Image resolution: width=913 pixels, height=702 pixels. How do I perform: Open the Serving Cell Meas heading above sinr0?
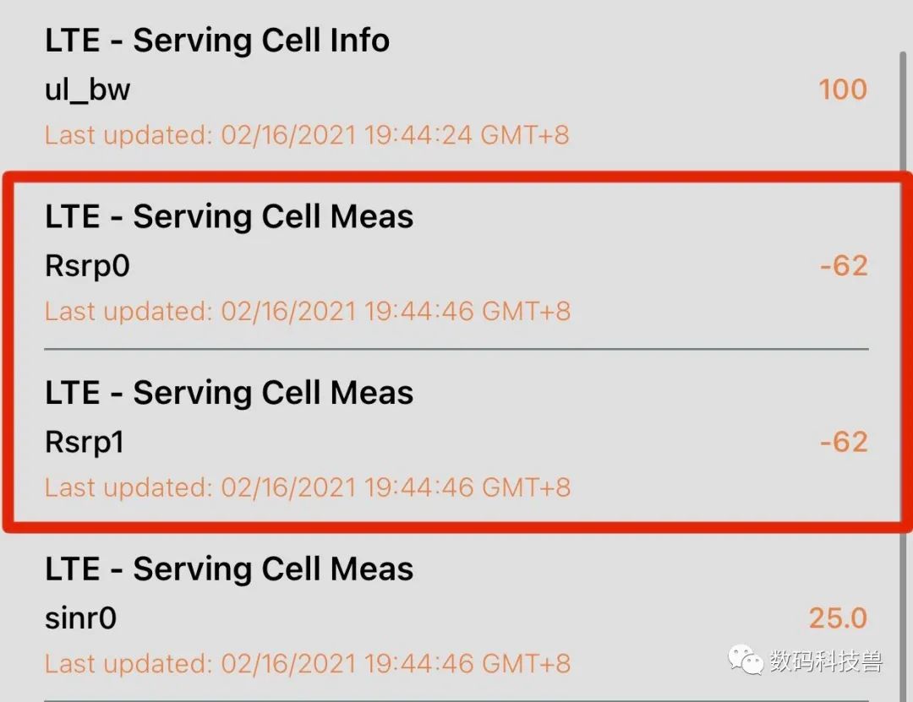229,569
